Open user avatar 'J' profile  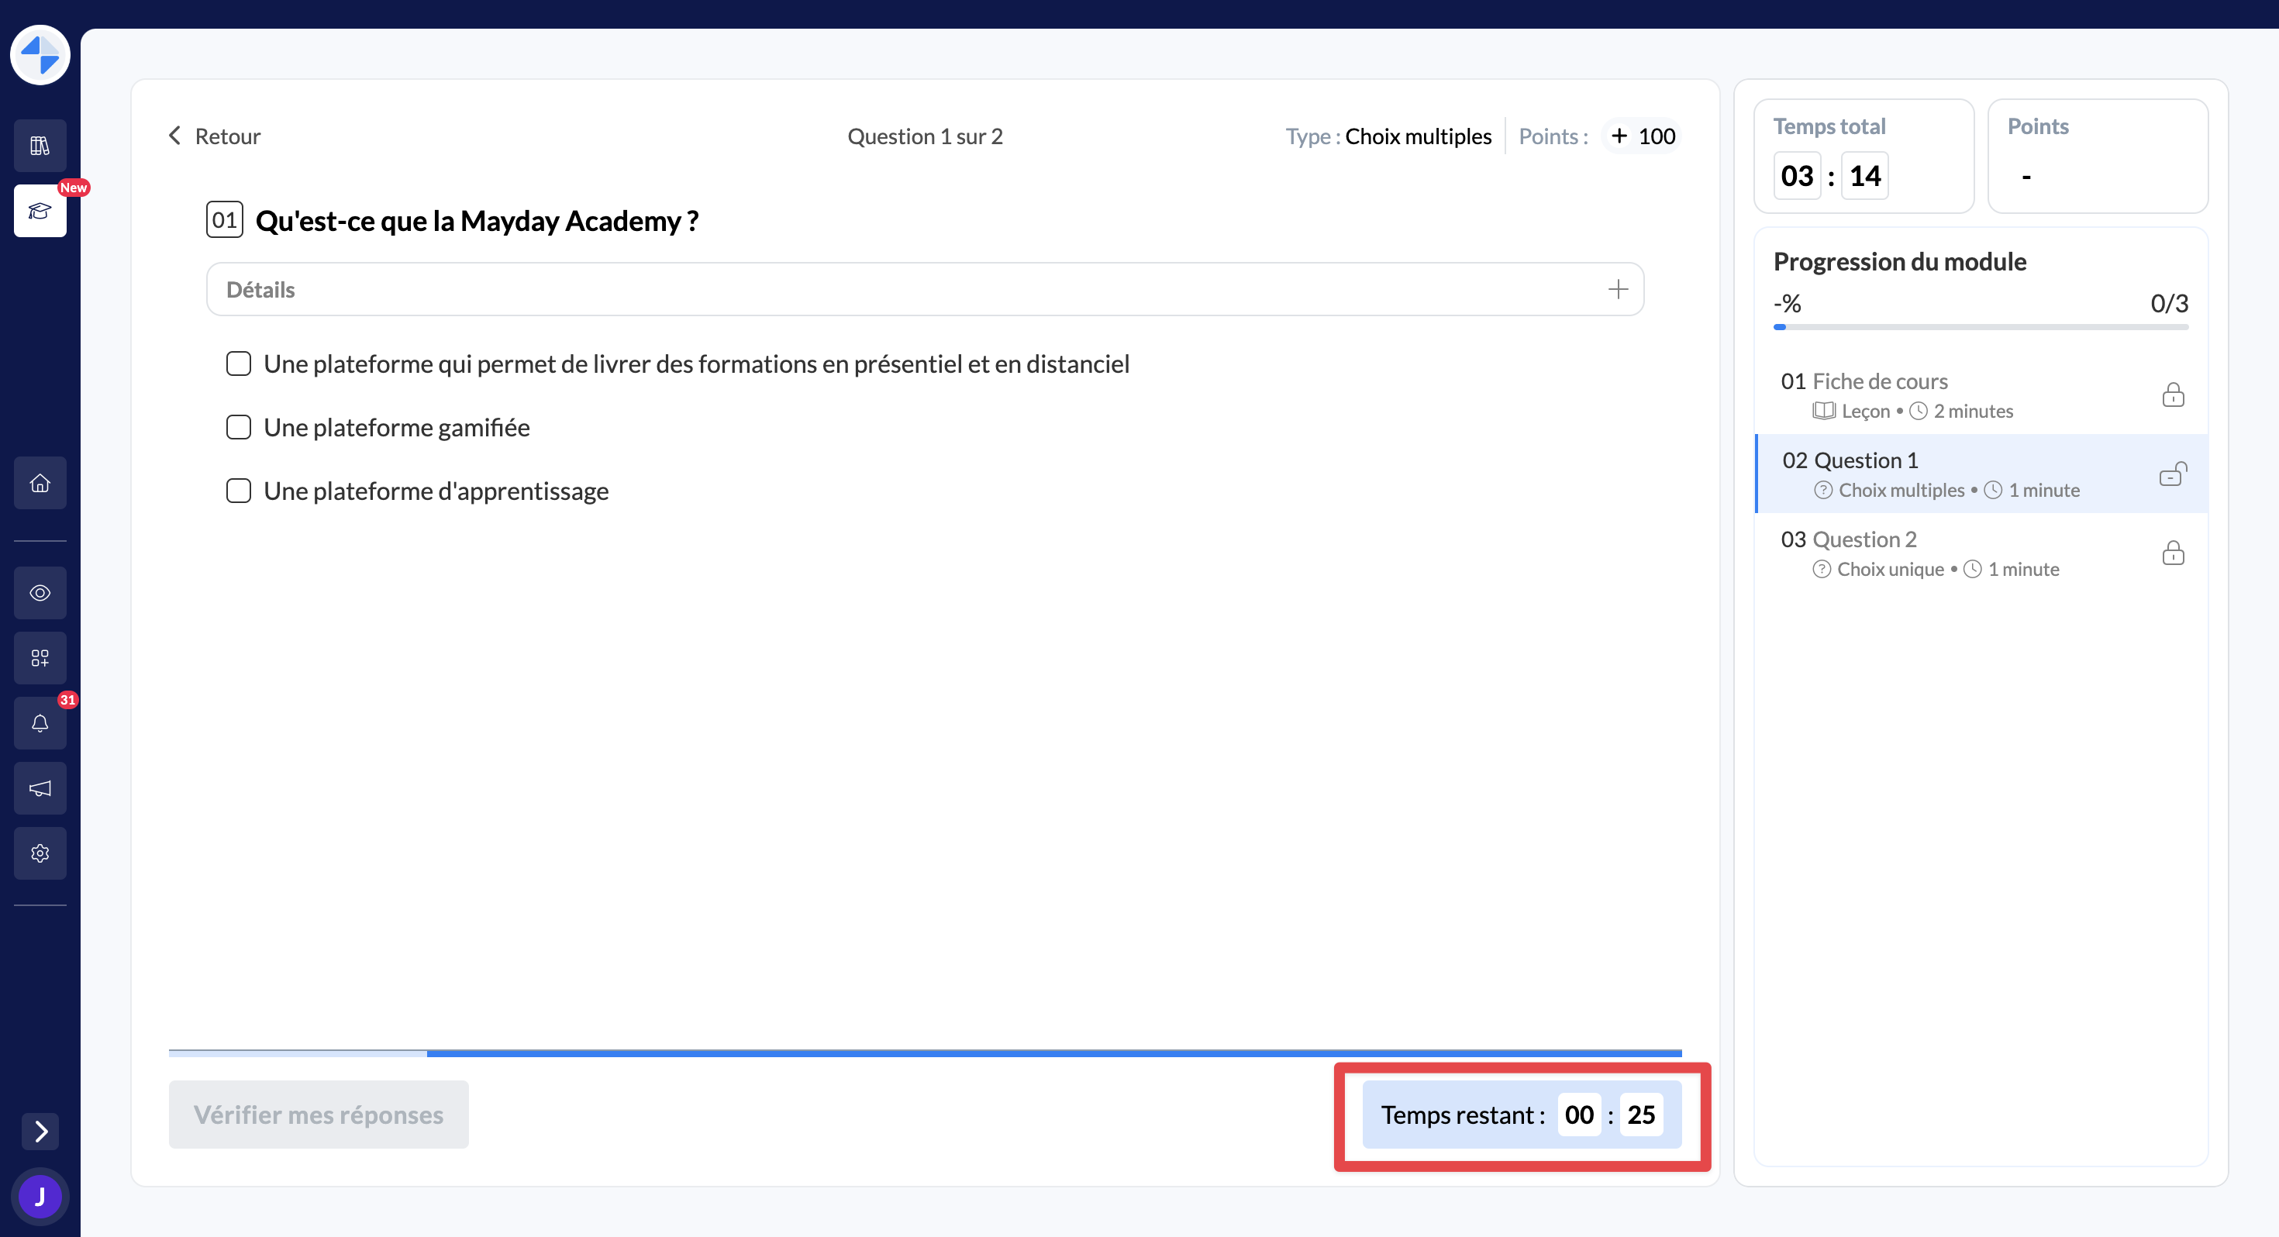[x=40, y=1196]
